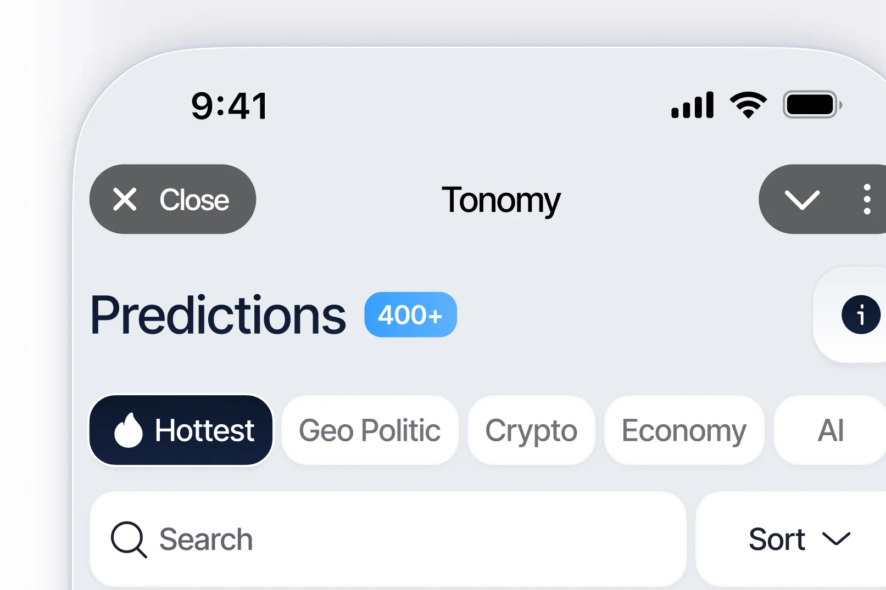Click the X icon in Close button
Image resolution: width=886 pixels, height=590 pixels.
125,199
